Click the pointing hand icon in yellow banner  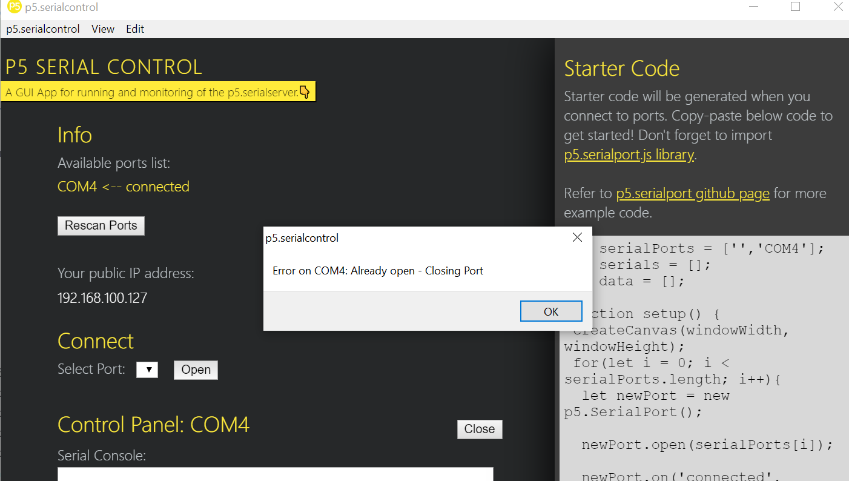pyautogui.click(x=305, y=92)
